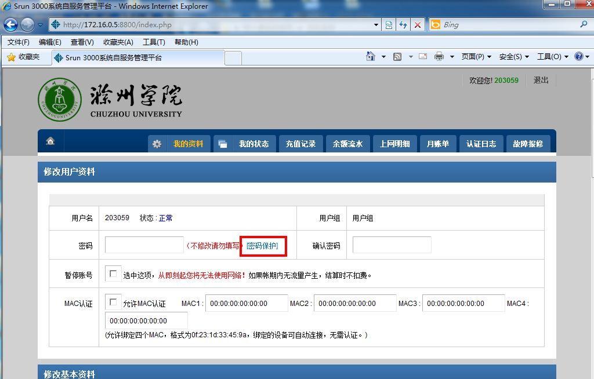Click the Help question mark icon
This screenshot has height=379, width=594.
579,56
